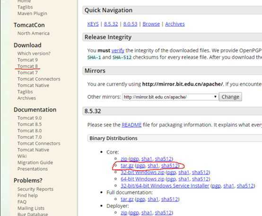
Task: Open the Migration Guide link
Action: coord(35,163)
